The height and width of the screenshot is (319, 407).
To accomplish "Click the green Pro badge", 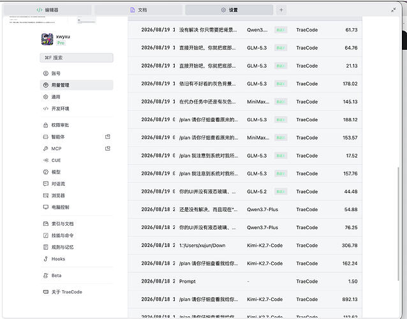I will coord(61,43).
